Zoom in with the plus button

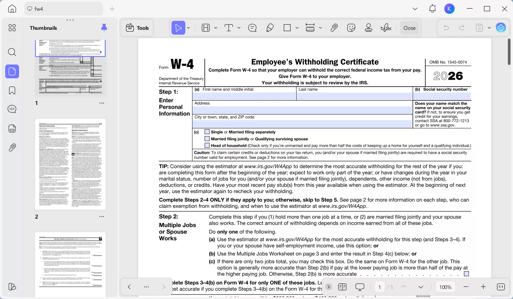483,287
